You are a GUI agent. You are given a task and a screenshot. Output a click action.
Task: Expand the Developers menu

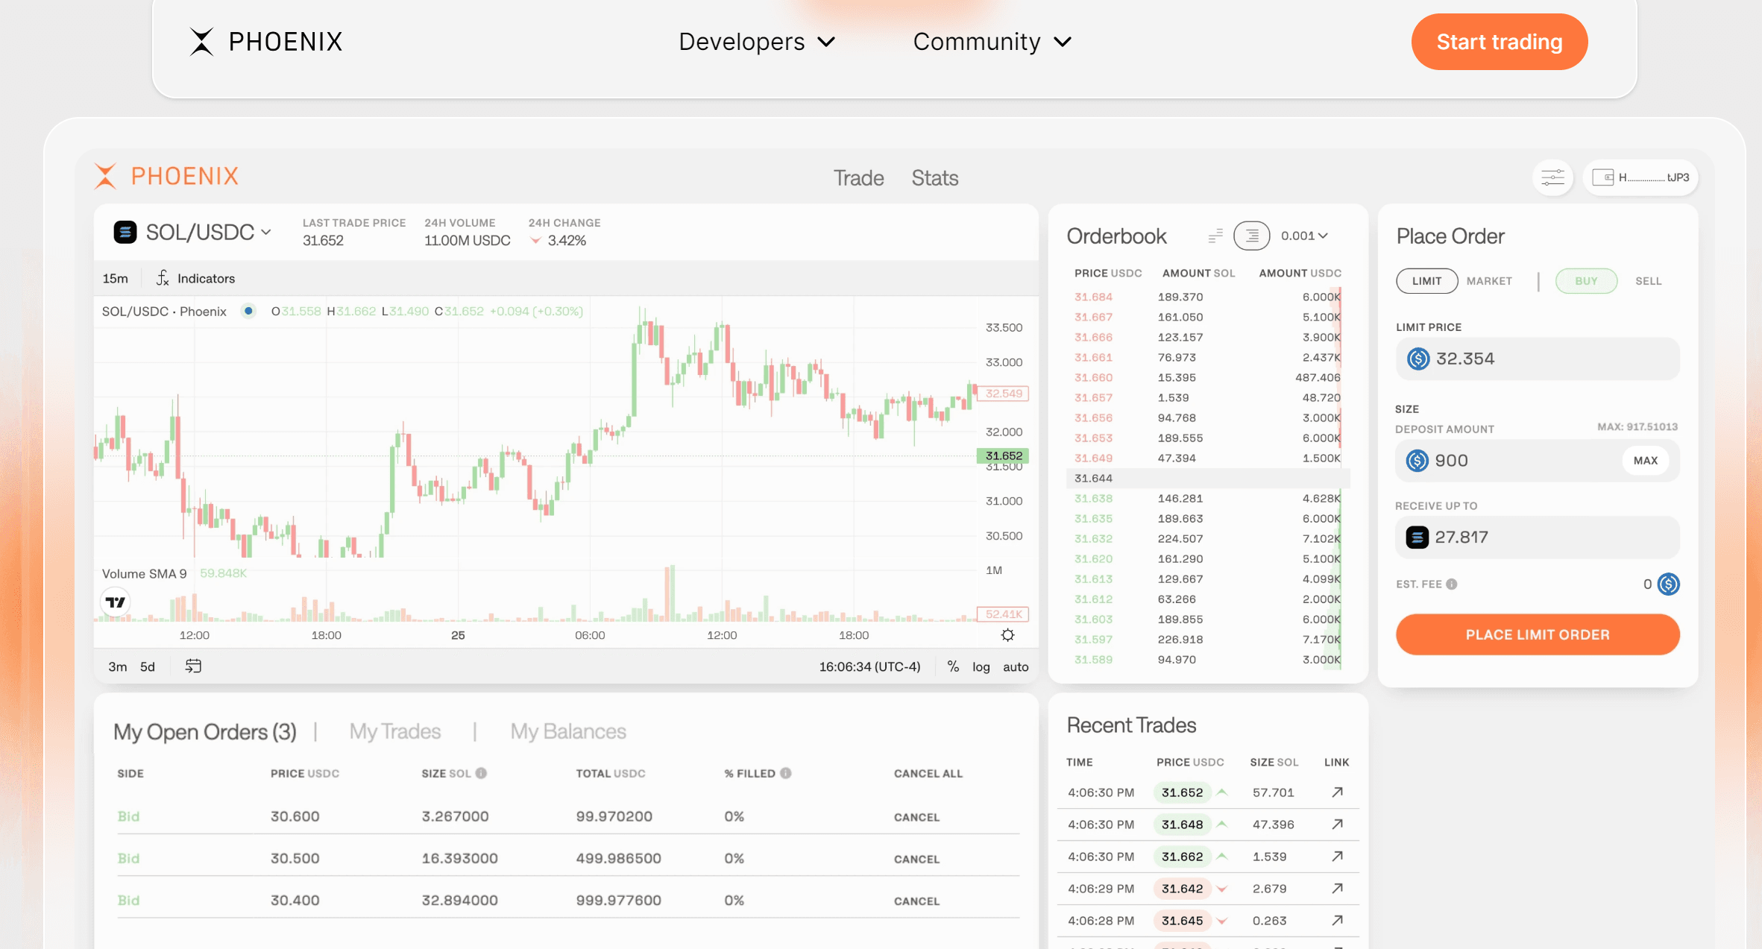(757, 42)
